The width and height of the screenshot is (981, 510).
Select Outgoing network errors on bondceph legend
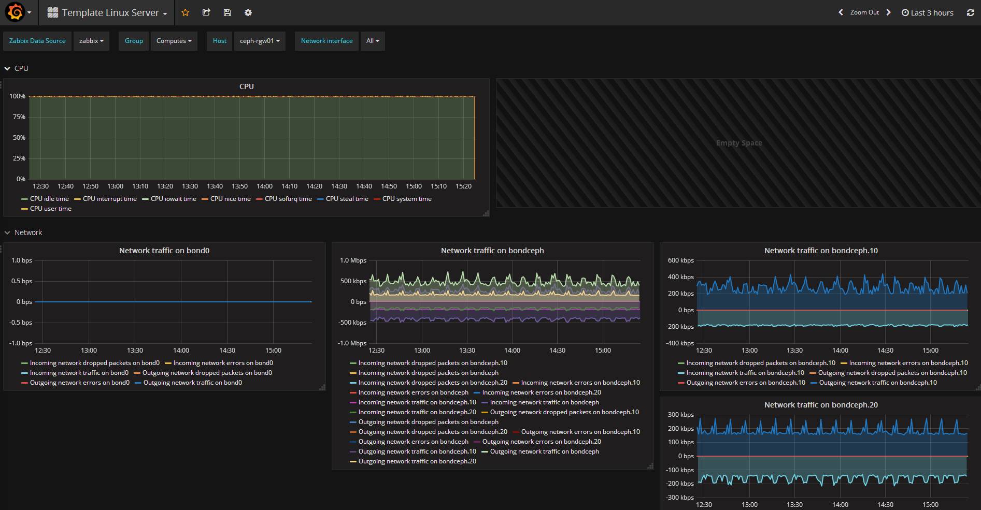click(414, 442)
